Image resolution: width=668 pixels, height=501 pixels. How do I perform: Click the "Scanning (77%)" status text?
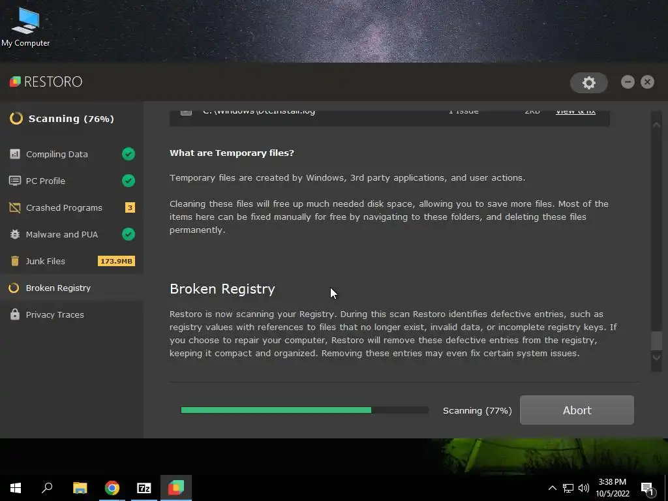pos(477,410)
